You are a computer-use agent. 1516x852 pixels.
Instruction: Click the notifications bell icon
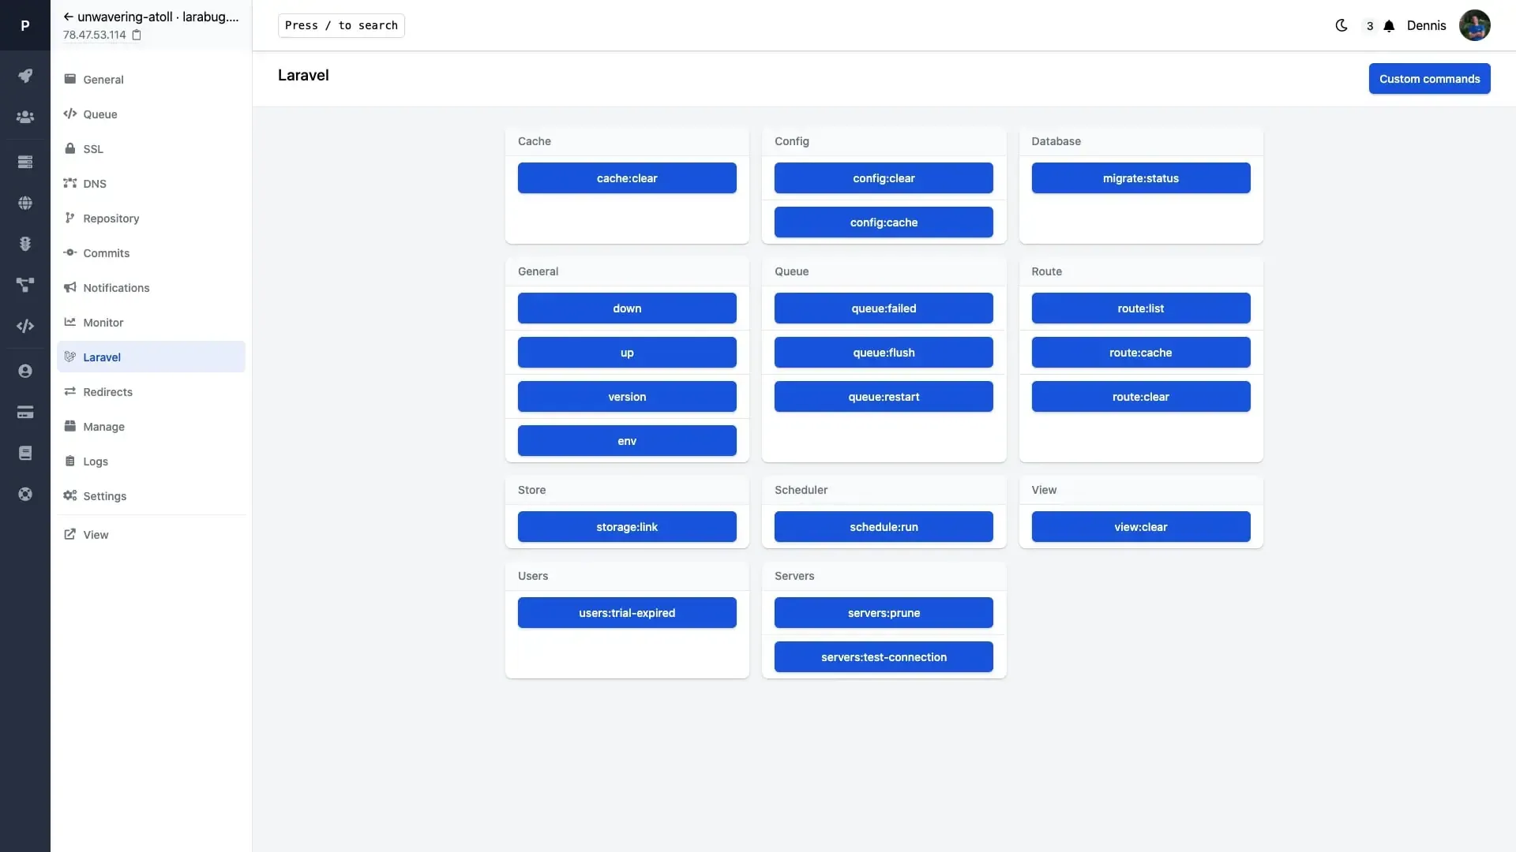point(1389,26)
